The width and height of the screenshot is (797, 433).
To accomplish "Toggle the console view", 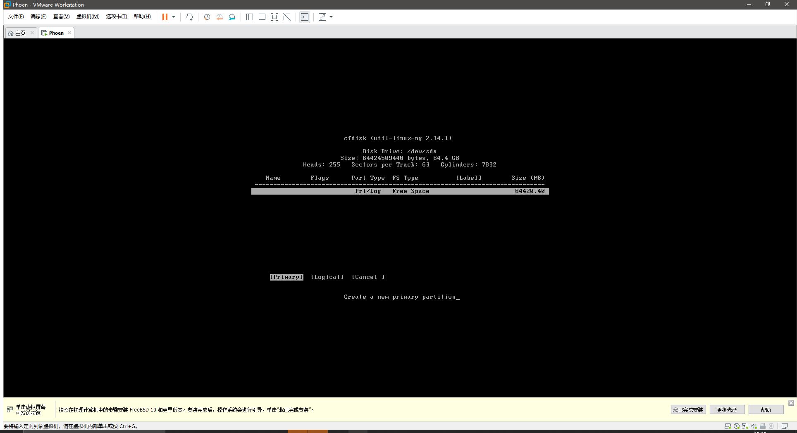I will coord(305,17).
